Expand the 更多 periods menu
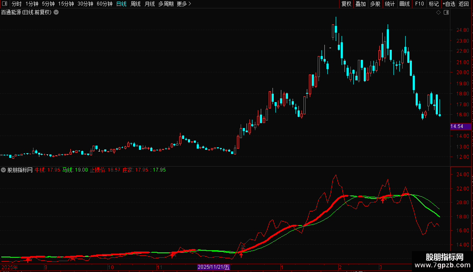This screenshot has height=272, width=473. 184,4
